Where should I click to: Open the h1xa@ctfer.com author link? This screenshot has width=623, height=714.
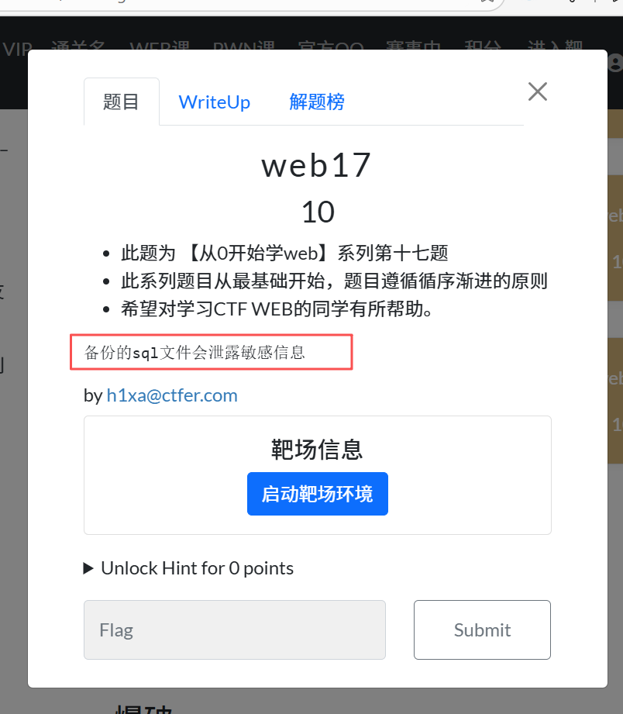(172, 395)
